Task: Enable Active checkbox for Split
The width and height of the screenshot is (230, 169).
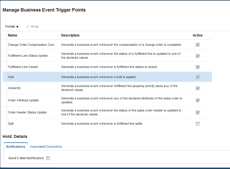Action: click(x=198, y=124)
